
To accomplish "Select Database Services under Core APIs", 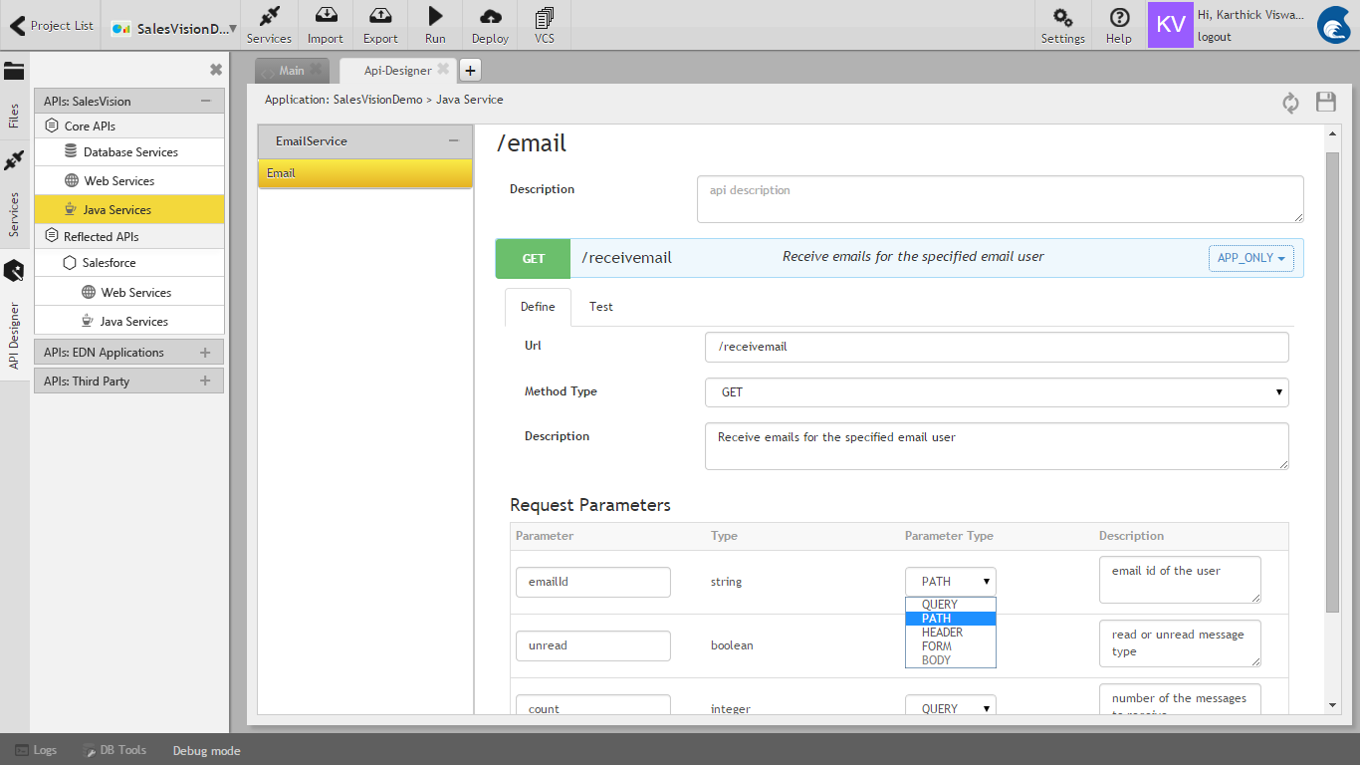I will click(129, 152).
